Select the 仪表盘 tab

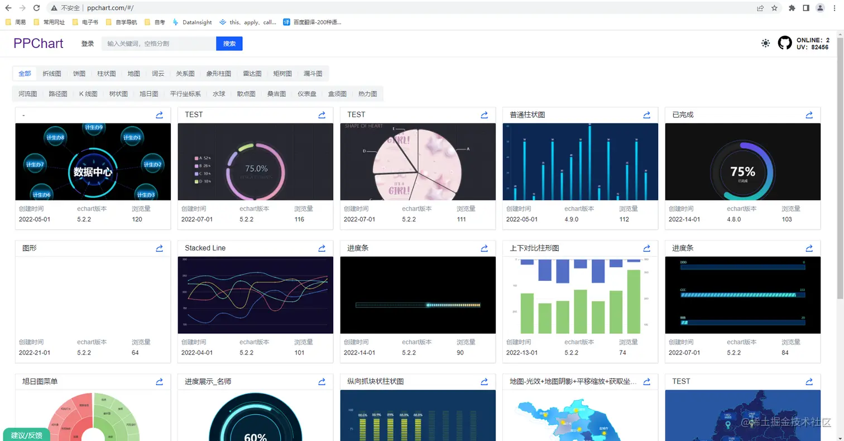[307, 94]
